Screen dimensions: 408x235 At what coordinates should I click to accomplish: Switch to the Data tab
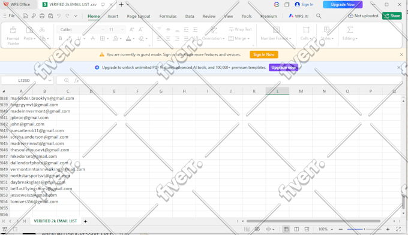tap(190, 16)
